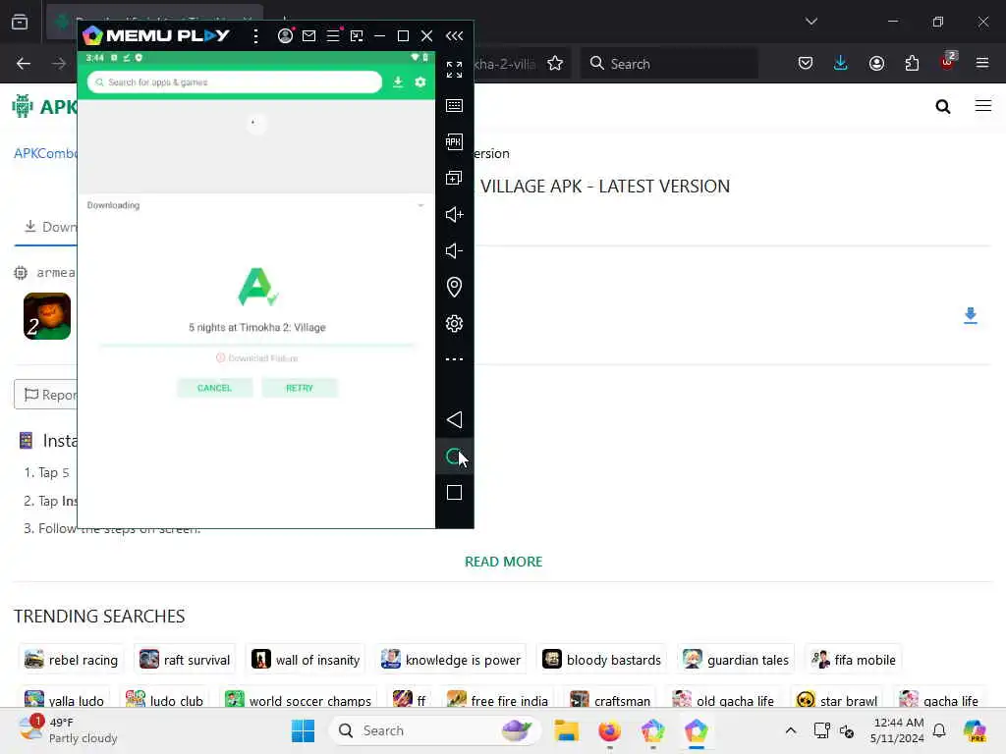Click the game thumbnail on webpage
Image resolution: width=1006 pixels, height=754 pixels.
coord(47,316)
